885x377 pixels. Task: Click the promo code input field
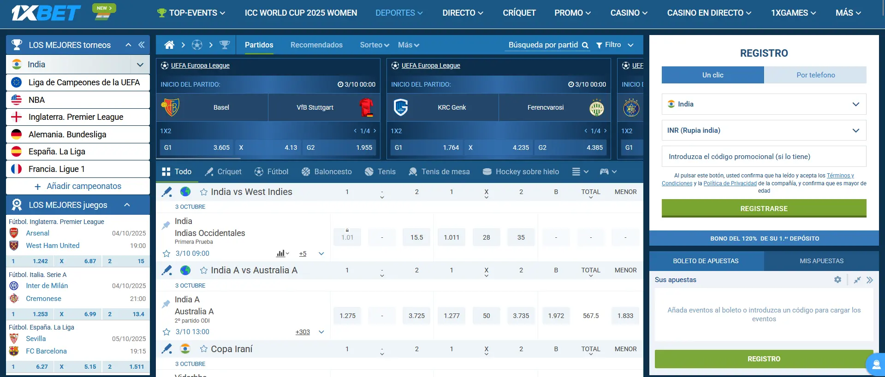tap(764, 157)
